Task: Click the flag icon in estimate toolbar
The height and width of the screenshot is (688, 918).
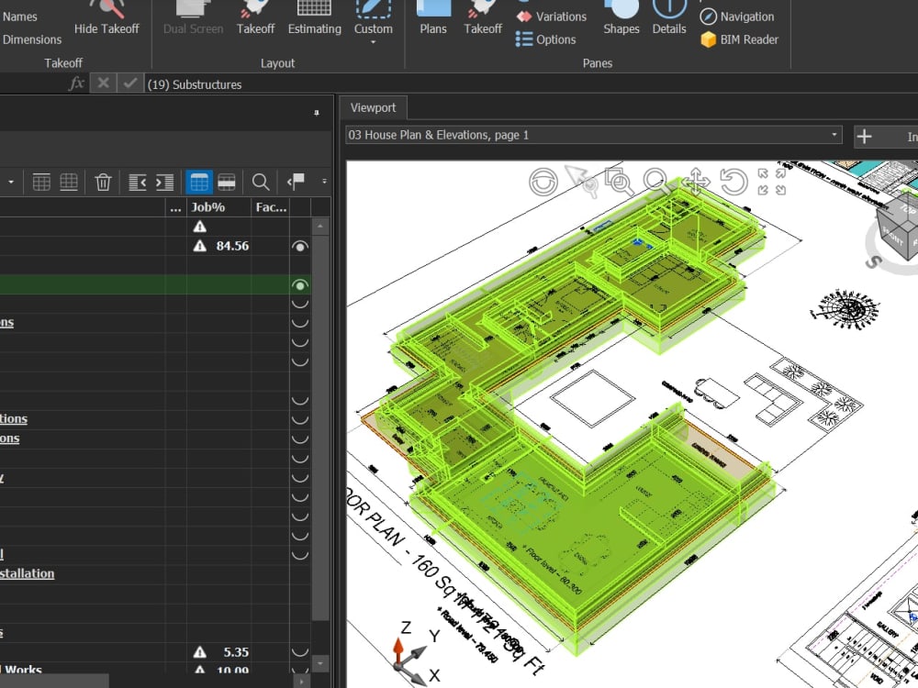Action: click(x=296, y=182)
